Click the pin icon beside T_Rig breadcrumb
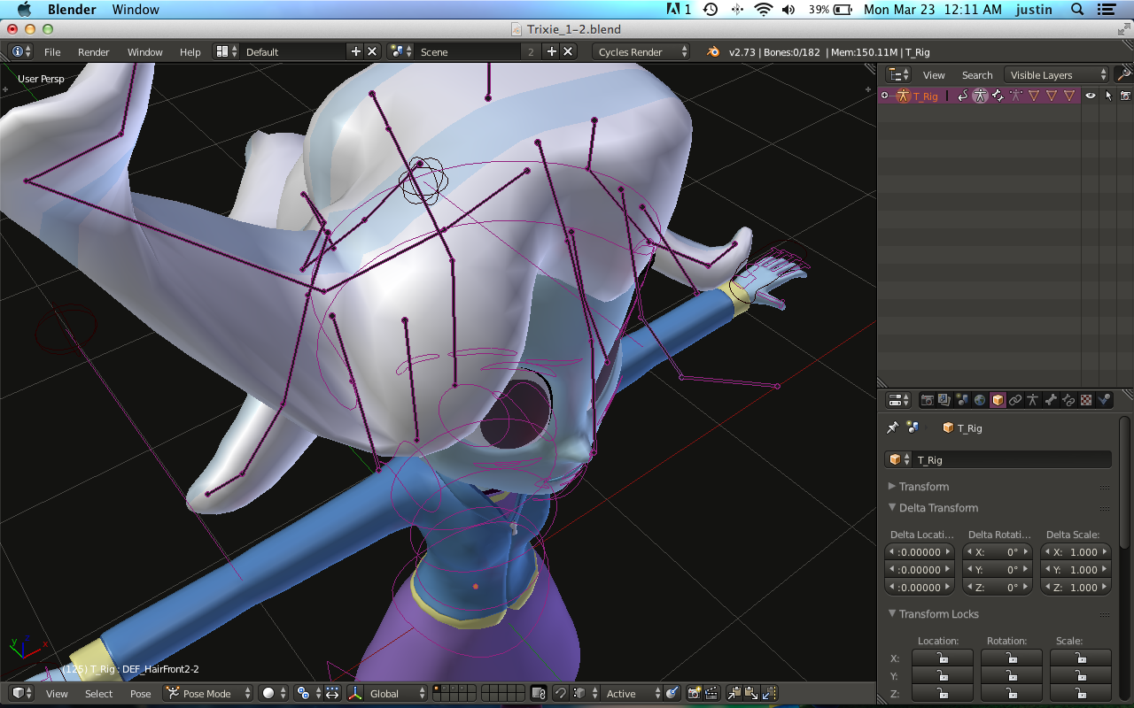This screenshot has height=708, width=1134. (x=892, y=427)
